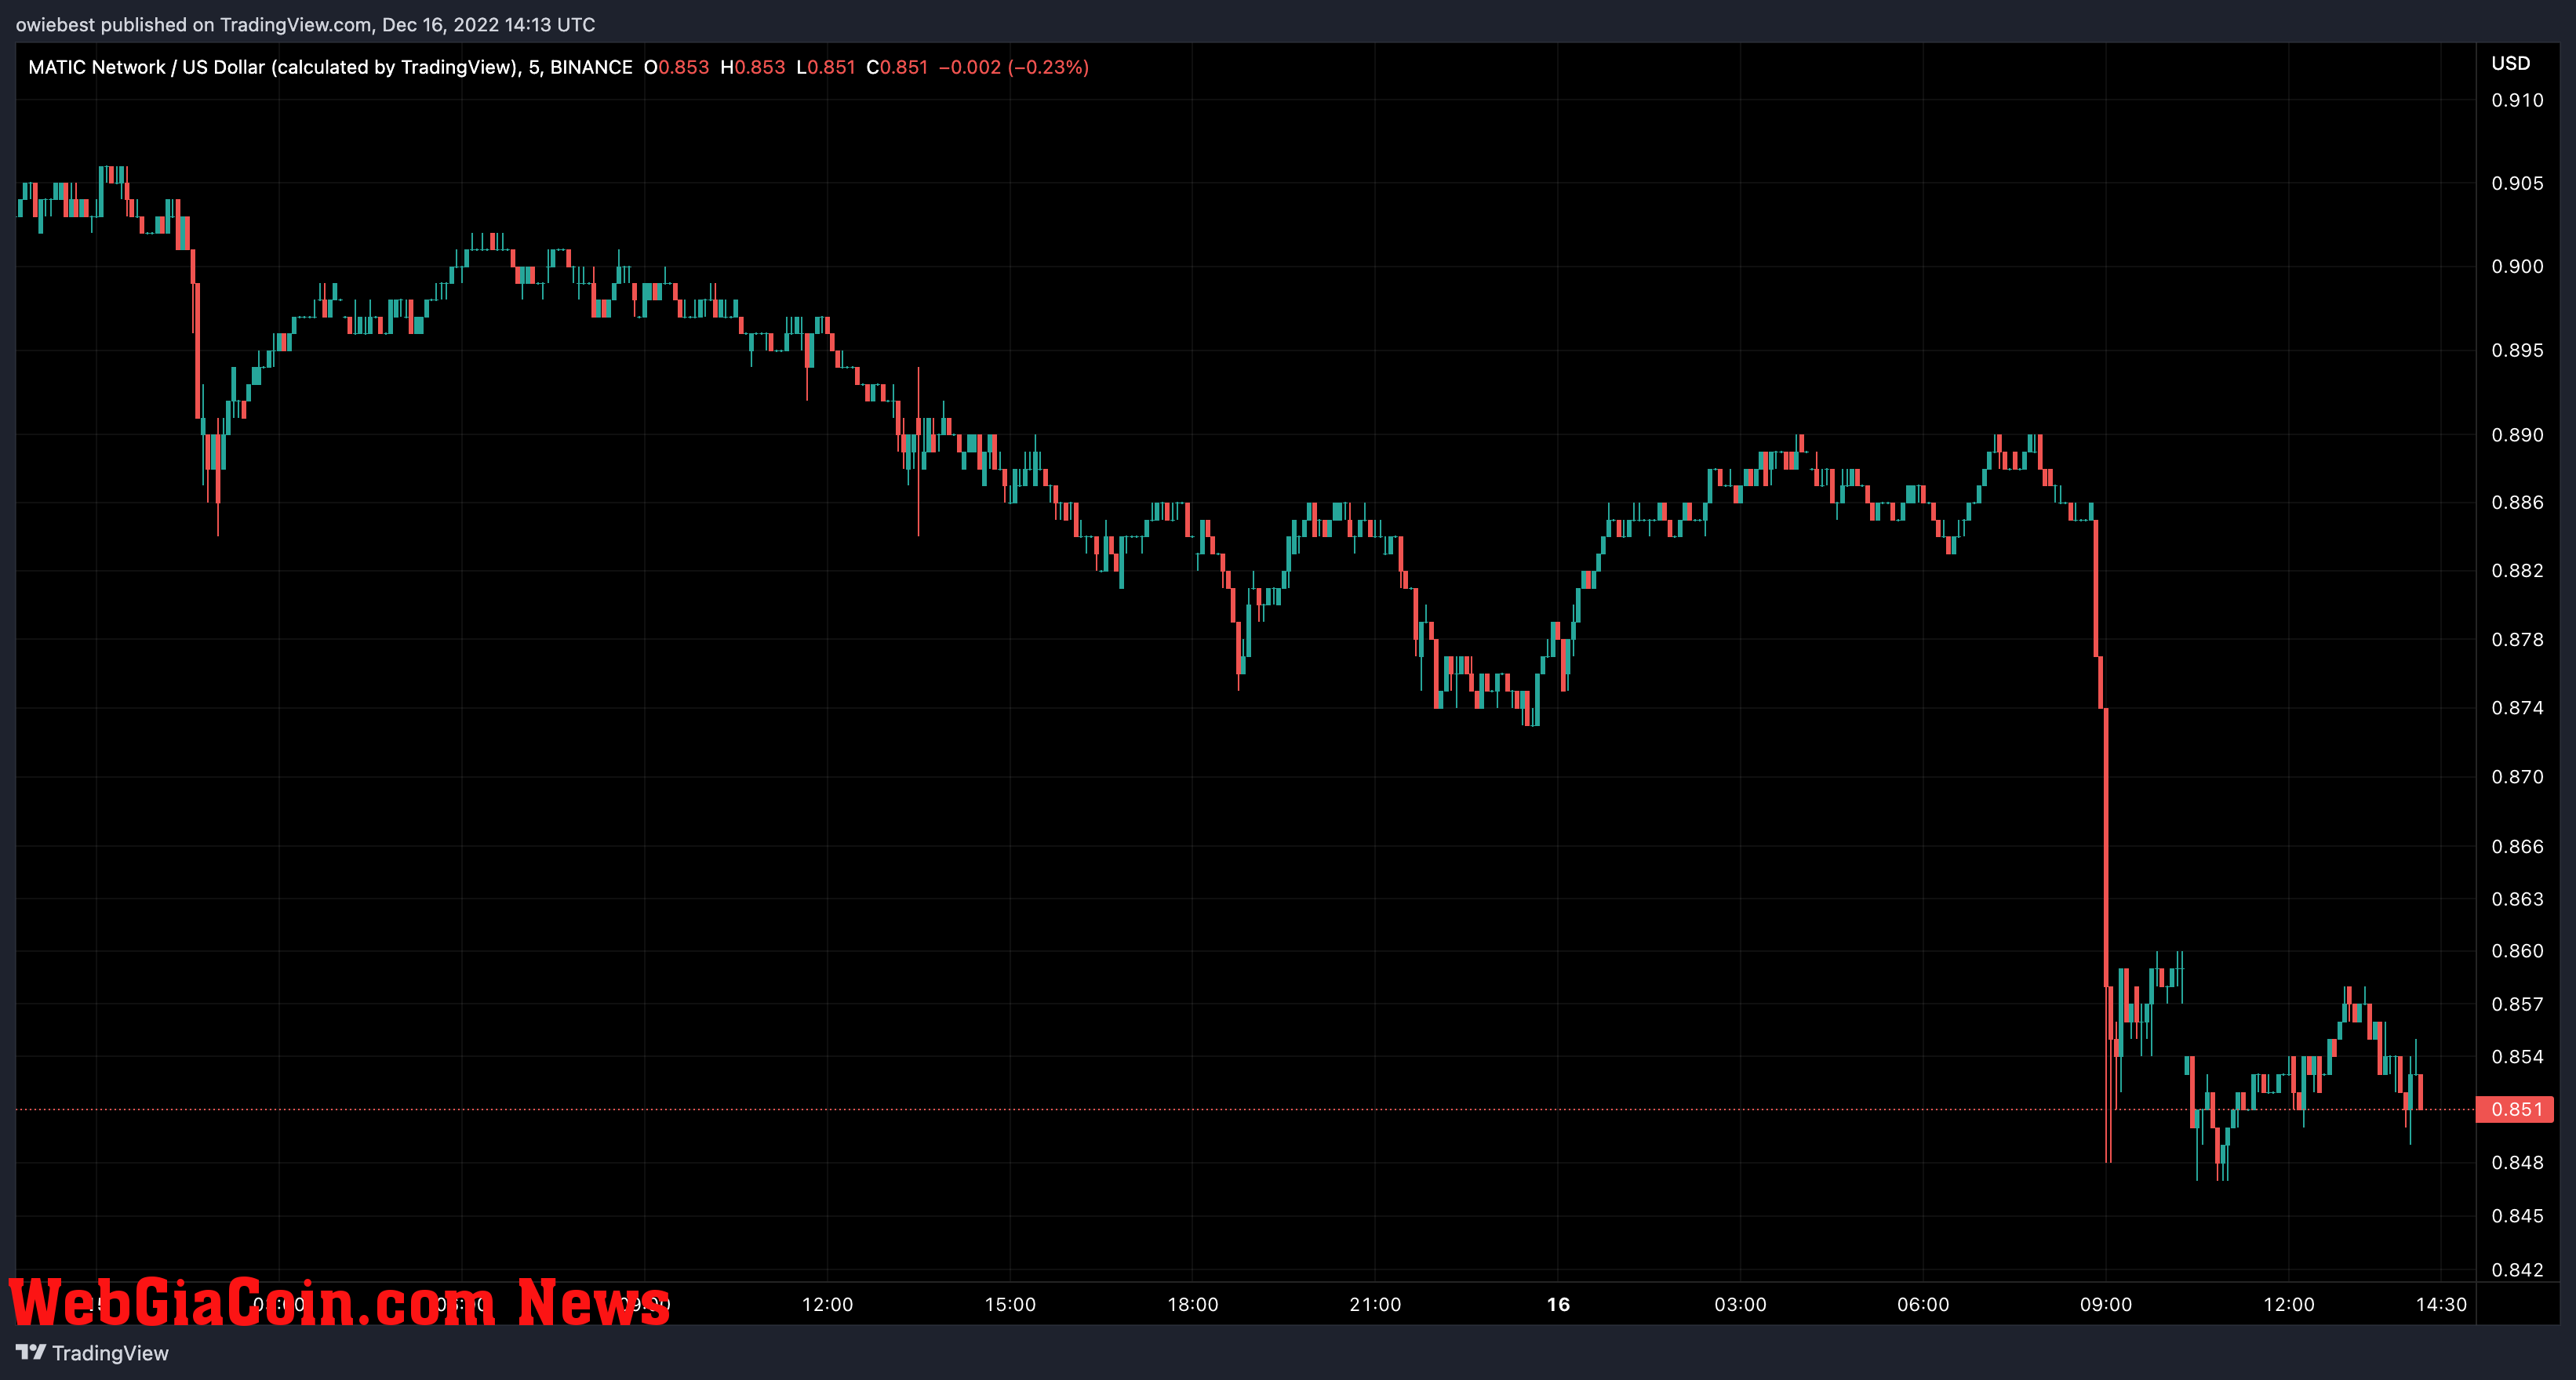Click the 0.882 price axis label

click(x=2517, y=571)
